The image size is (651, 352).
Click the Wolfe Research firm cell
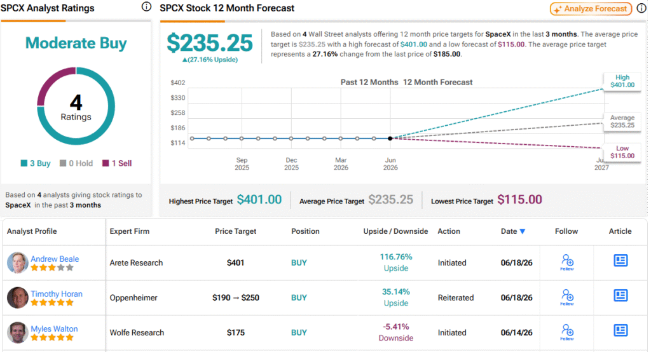137,332
